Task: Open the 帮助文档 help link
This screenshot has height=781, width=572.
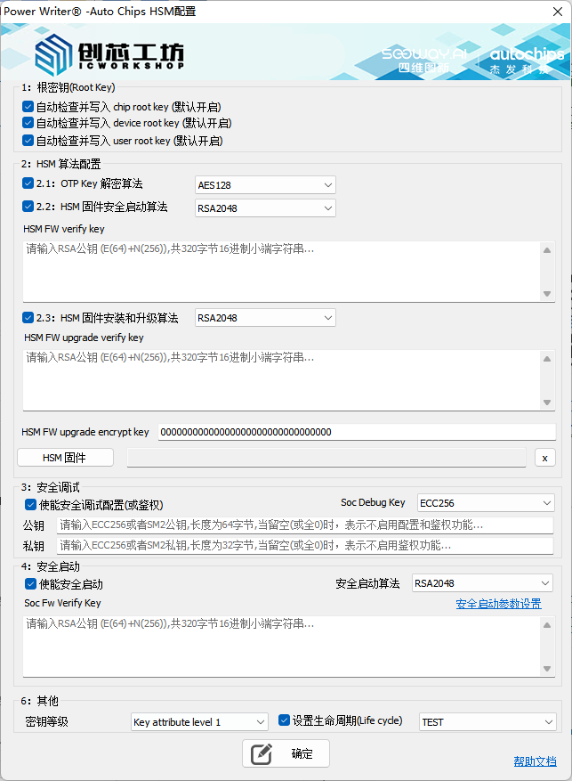Action: [x=535, y=761]
